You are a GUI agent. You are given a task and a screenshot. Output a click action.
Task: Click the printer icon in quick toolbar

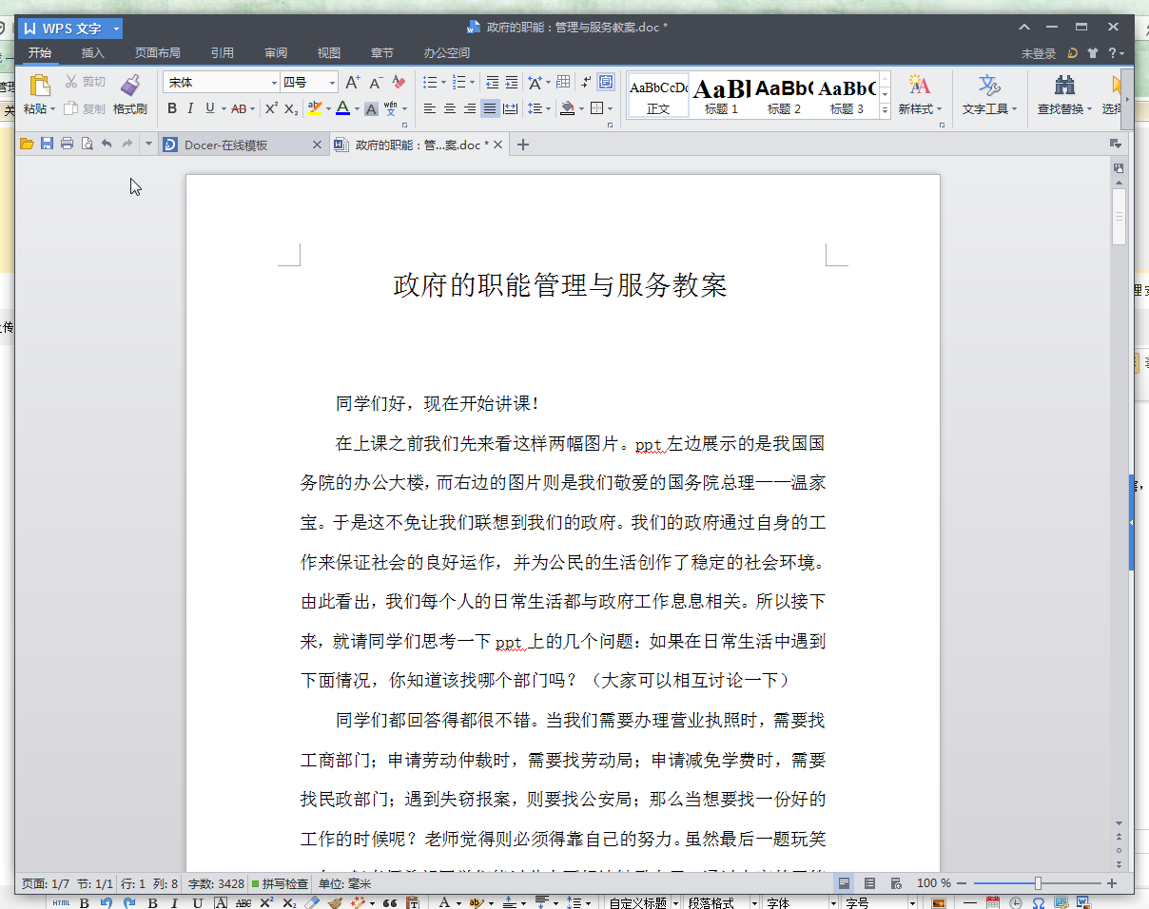click(x=67, y=145)
